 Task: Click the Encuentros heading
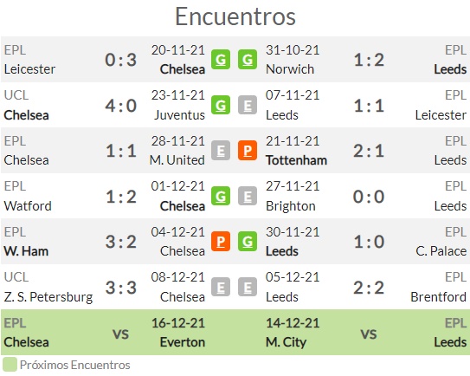[x=235, y=16]
